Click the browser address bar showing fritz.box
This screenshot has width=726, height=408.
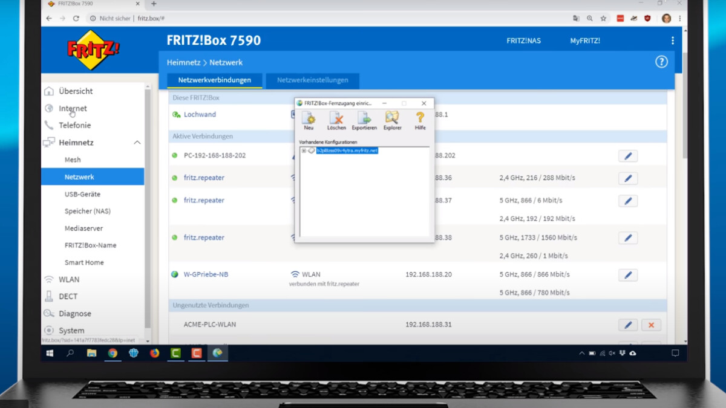click(302, 19)
